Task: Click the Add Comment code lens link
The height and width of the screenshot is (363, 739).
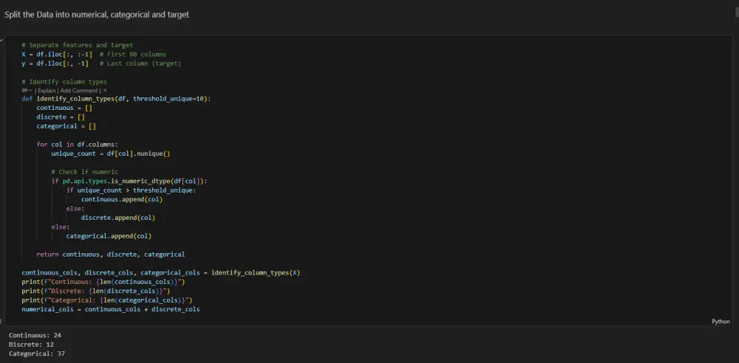Action: click(79, 90)
